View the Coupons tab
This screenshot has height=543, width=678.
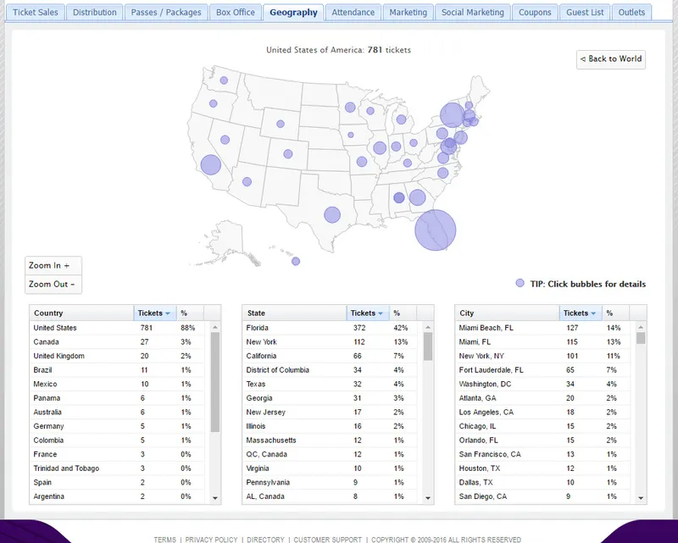pos(535,12)
